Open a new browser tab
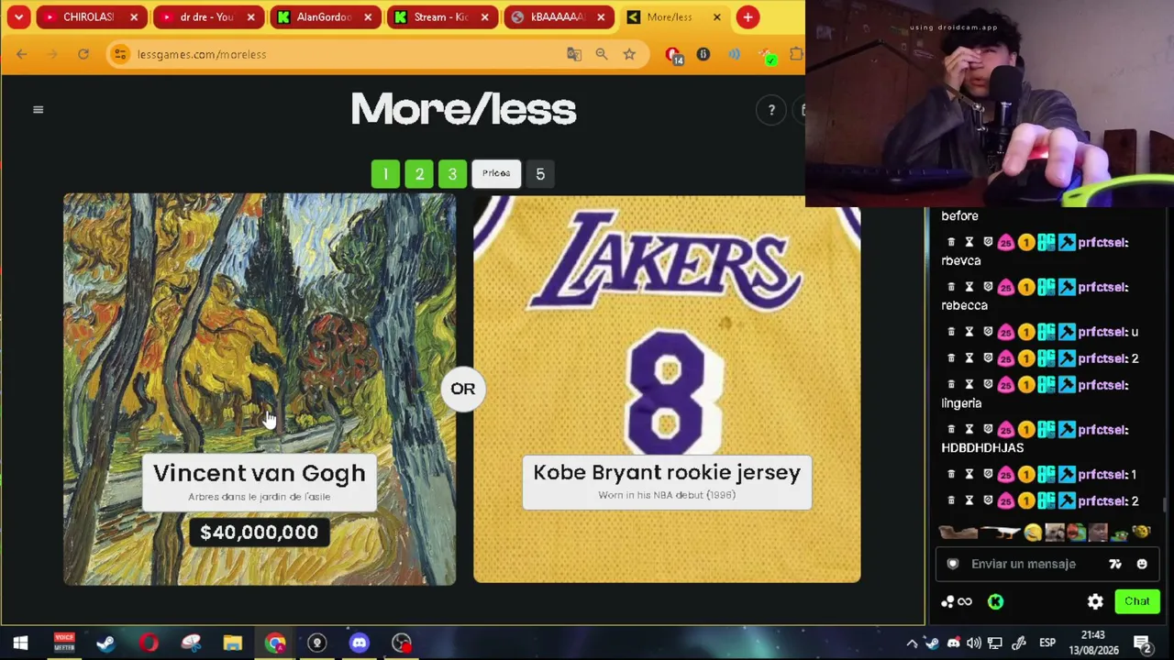The width and height of the screenshot is (1174, 660). [x=748, y=16]
